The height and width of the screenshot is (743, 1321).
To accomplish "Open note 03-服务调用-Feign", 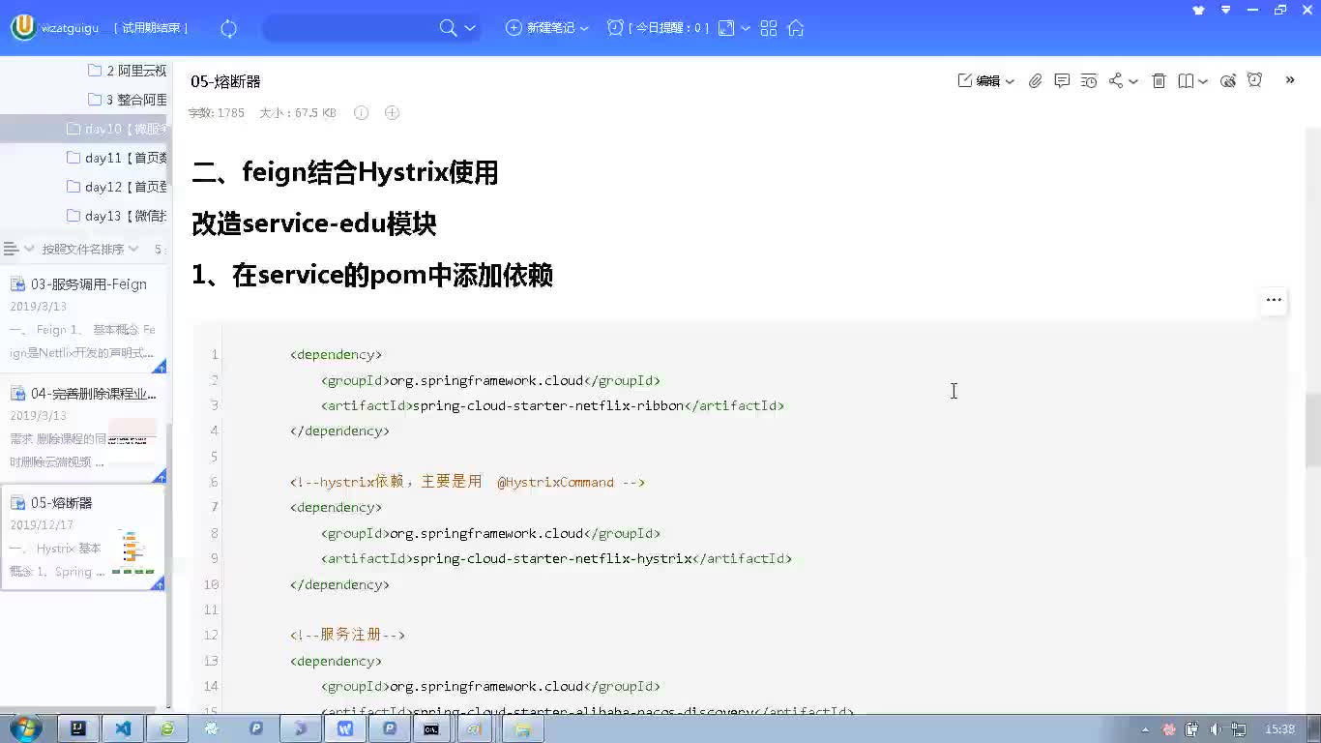I will pos(83,318).
